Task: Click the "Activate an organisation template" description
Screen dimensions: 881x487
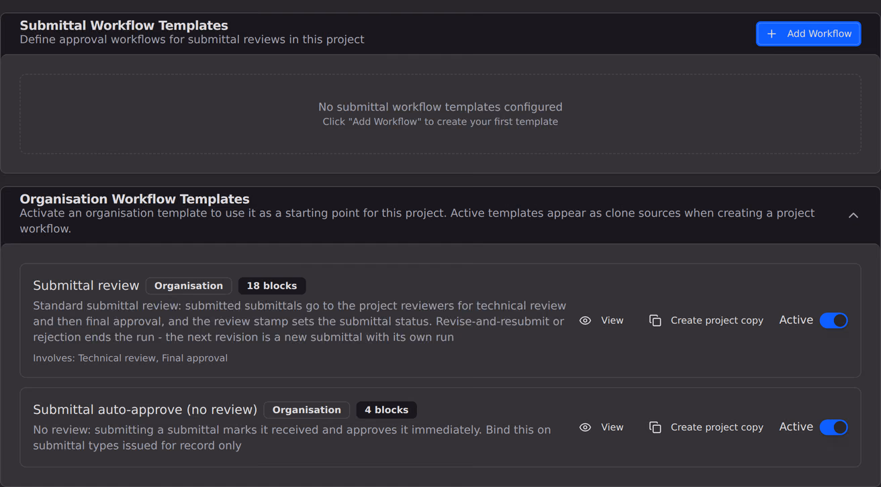Action: (417, 221)
